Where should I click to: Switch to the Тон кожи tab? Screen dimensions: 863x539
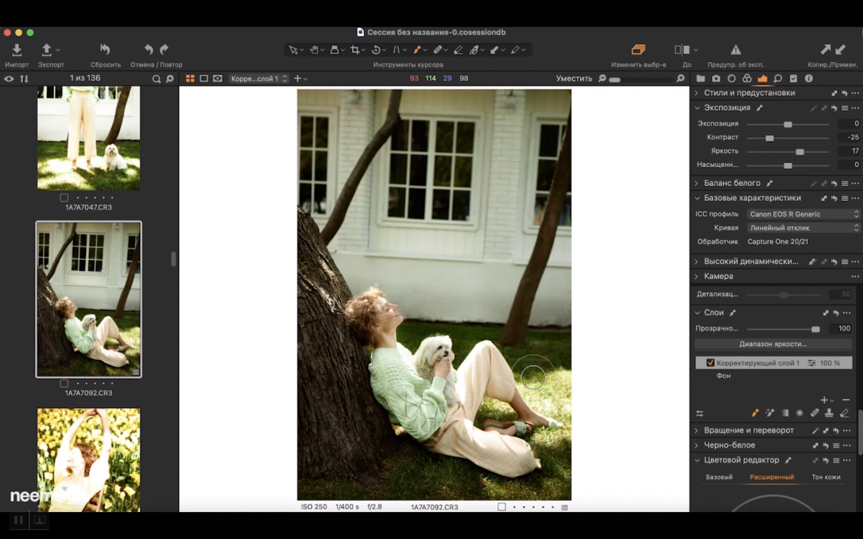(825, 477)
